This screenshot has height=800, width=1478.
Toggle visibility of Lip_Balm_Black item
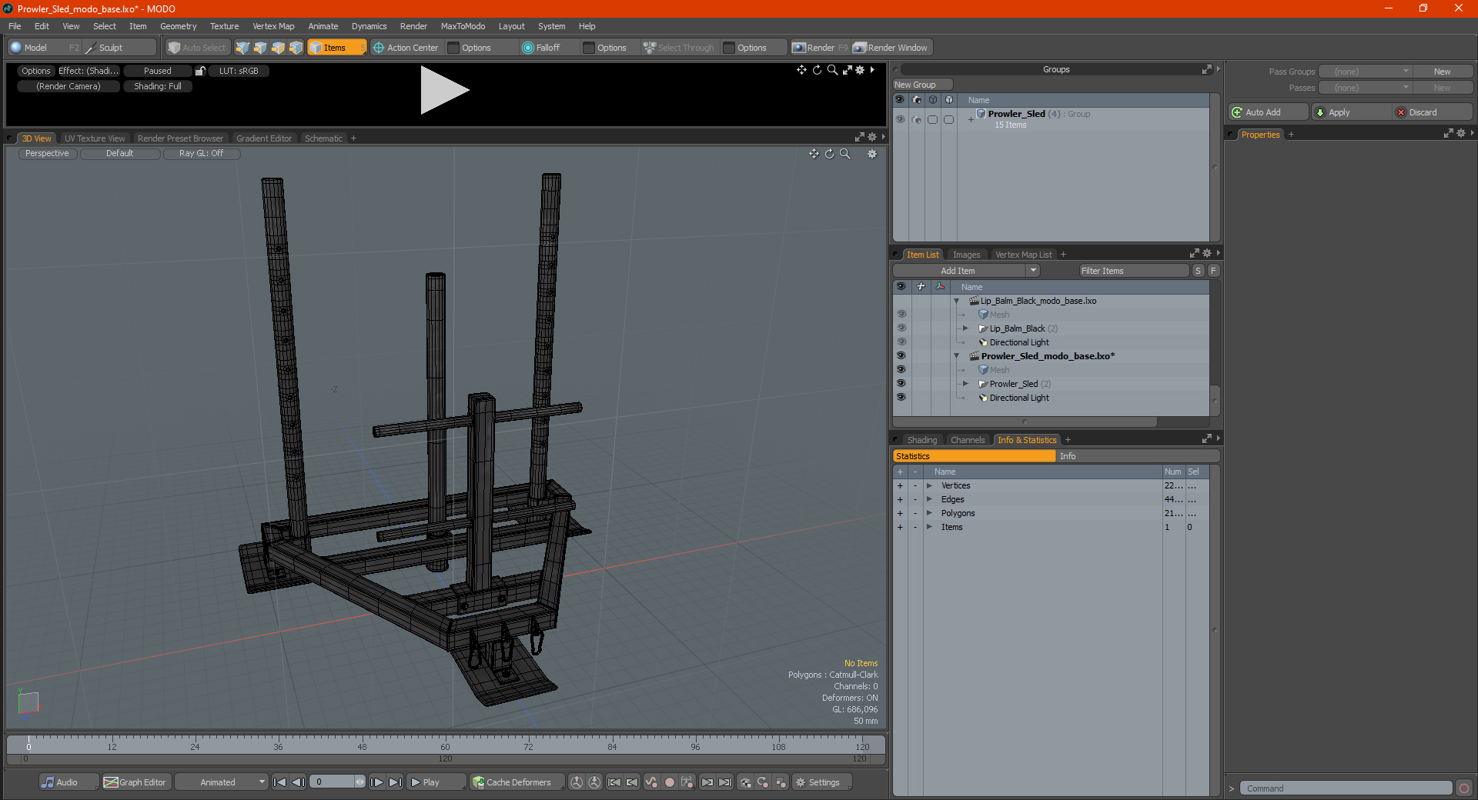coord(901,328)
